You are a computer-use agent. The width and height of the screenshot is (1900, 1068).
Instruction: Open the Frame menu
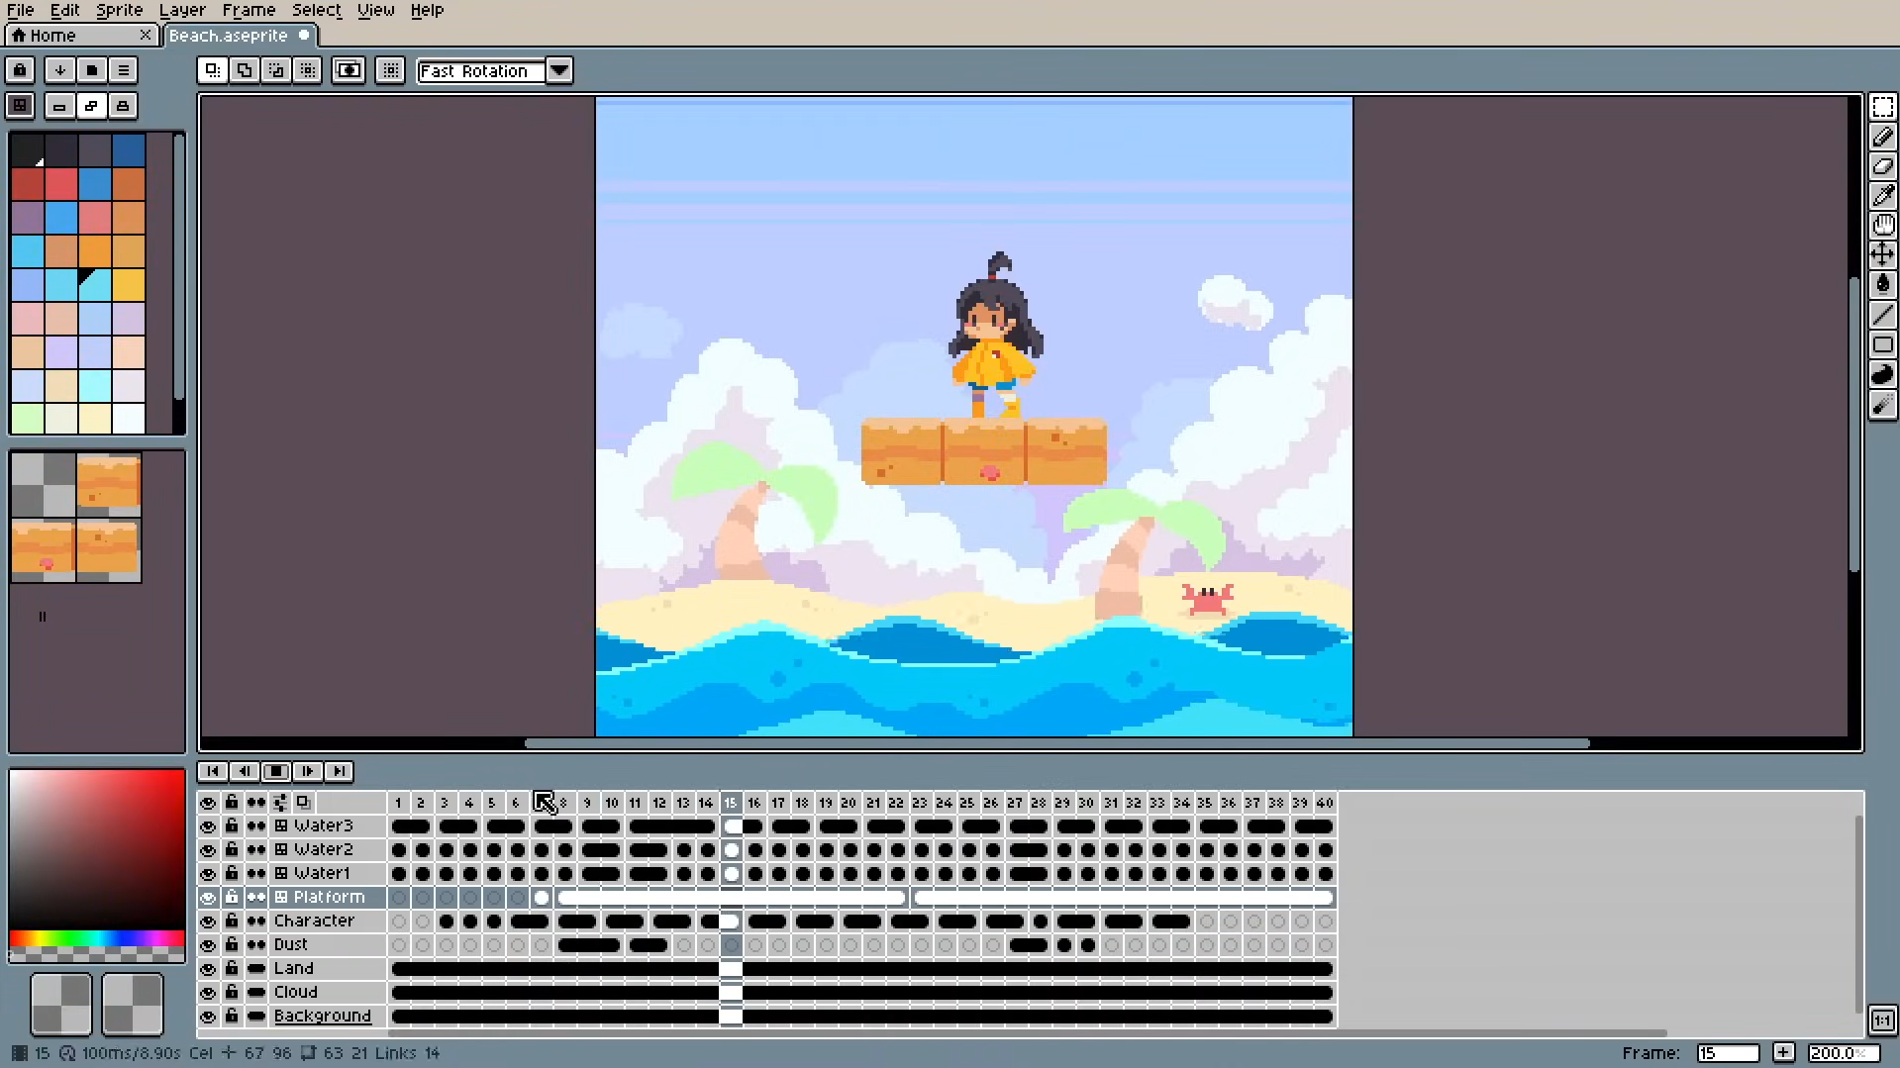(x=249, y=10)
